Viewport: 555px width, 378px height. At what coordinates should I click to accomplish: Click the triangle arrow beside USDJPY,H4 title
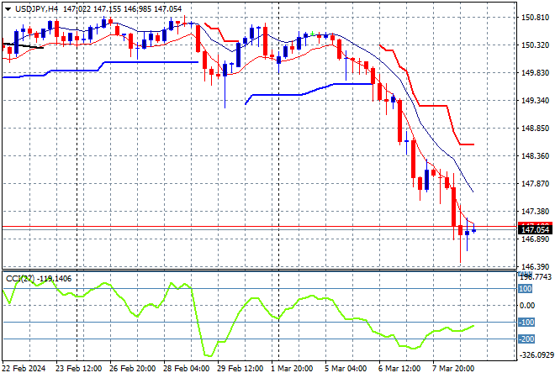(6, 8)
